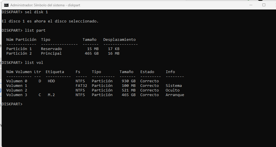276x147 pixels.
Task: Click the '15 MB' partition size
Action: point(93,49)
